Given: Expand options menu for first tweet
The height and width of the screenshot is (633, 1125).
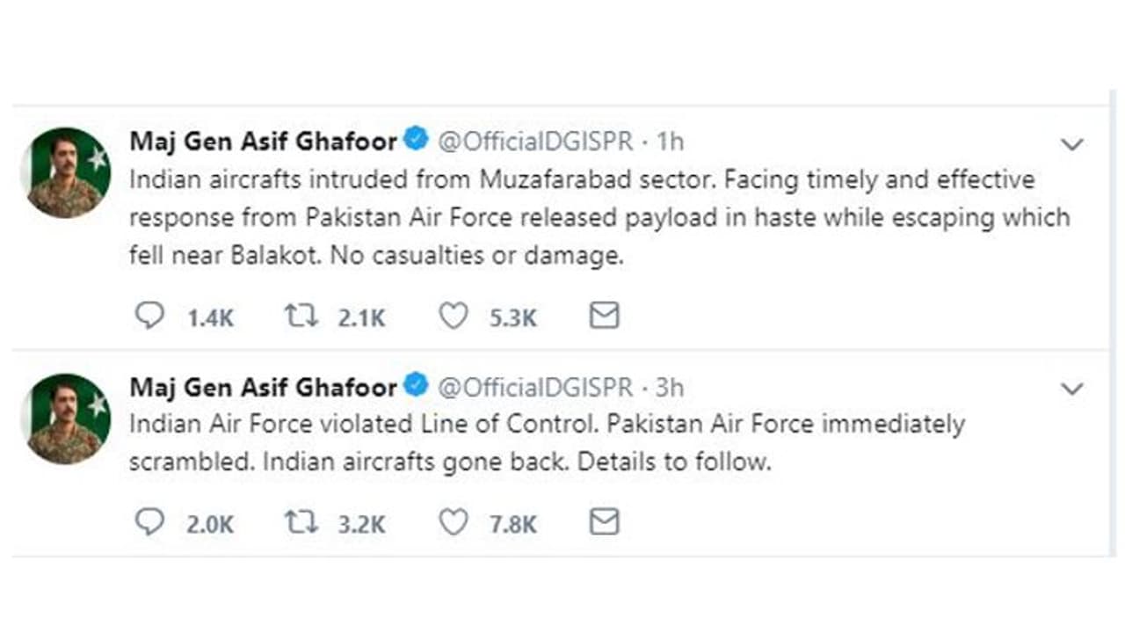Looking at the screenshot, I should point(1072,144).
